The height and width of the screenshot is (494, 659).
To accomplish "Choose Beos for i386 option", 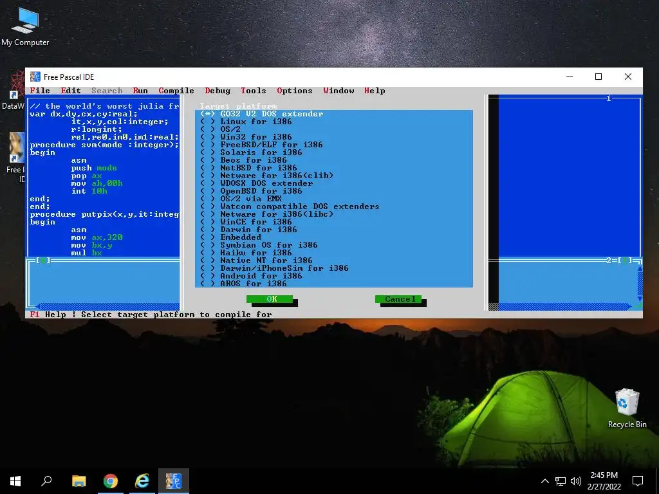I will (243, 160).
